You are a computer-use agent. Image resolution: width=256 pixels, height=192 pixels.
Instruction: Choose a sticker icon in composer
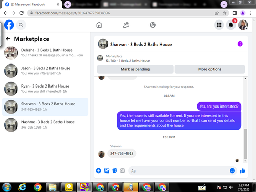coord(115,170)
